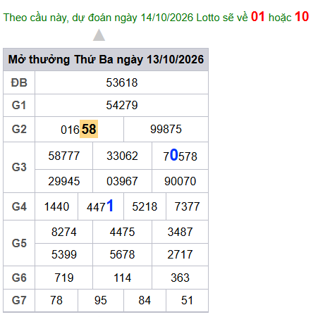Viewport: 318px width, 317px height.
Task: Select the G3 number 29945
Action: pos(64,181)
